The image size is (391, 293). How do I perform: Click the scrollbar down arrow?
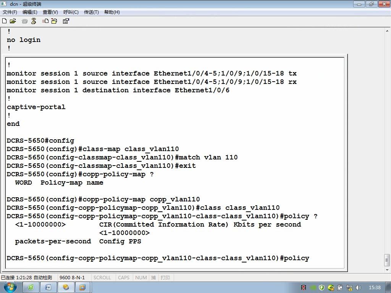[387, 270]
